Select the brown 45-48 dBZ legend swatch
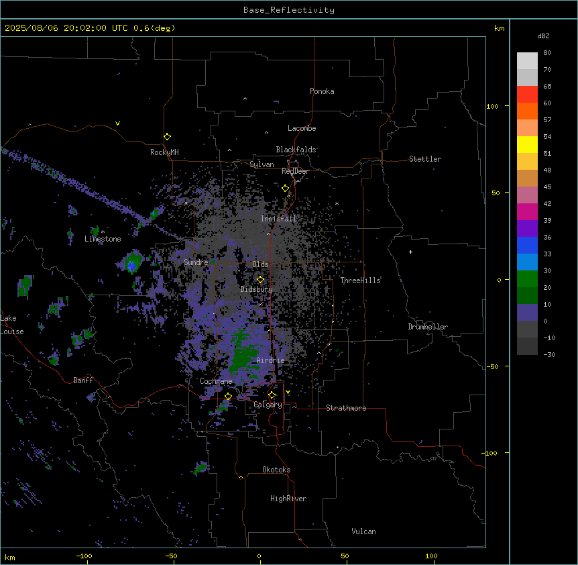 pyautogui.click(x=527, y=178)
